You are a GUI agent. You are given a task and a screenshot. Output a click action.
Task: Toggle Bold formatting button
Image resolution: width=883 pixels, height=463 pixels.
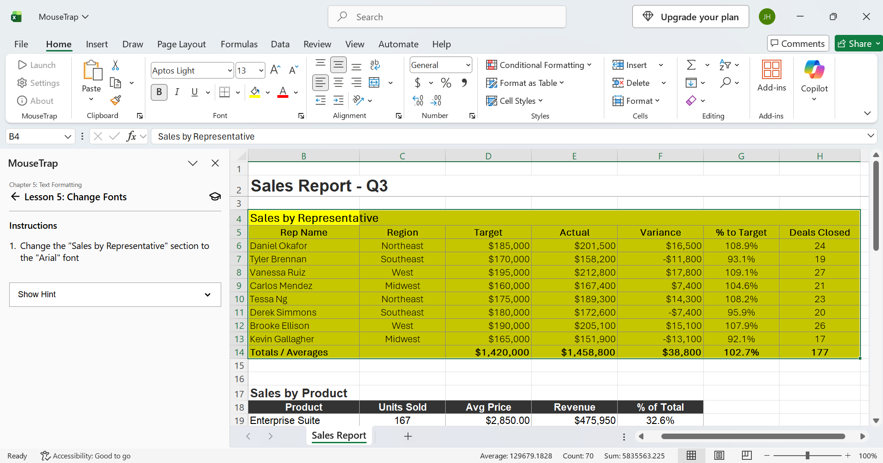tap(159, 92)
